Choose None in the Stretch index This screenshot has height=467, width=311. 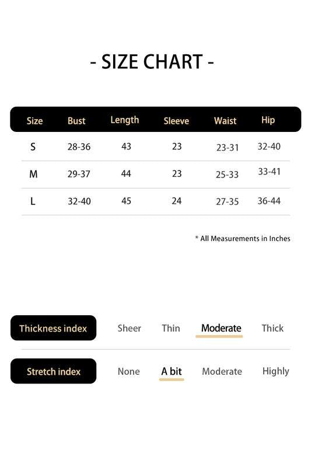tap(128, 371)
